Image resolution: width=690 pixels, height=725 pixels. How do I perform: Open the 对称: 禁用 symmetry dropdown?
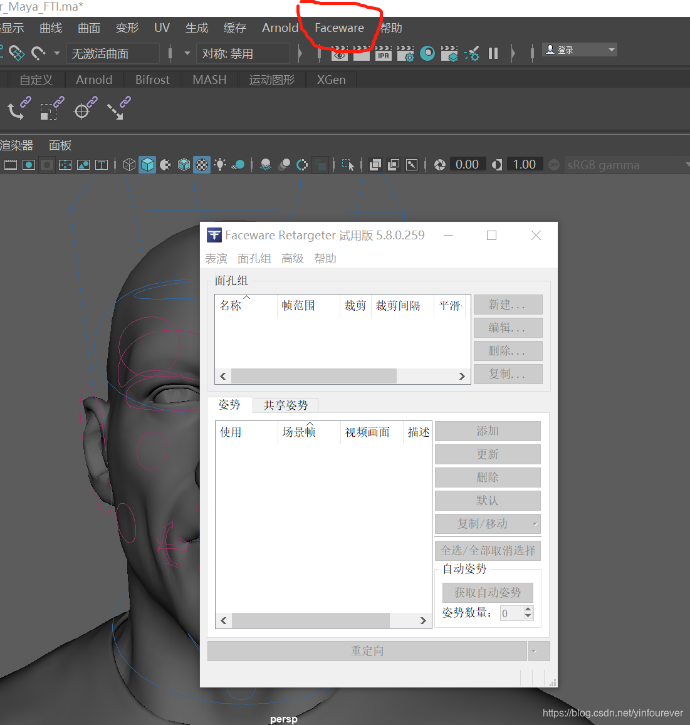(243, 54)
